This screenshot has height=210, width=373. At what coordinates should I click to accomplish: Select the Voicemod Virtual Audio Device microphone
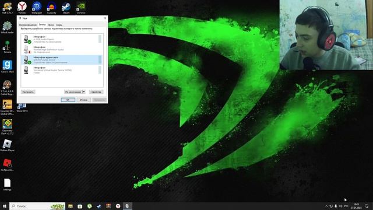[x=62, y=70]
